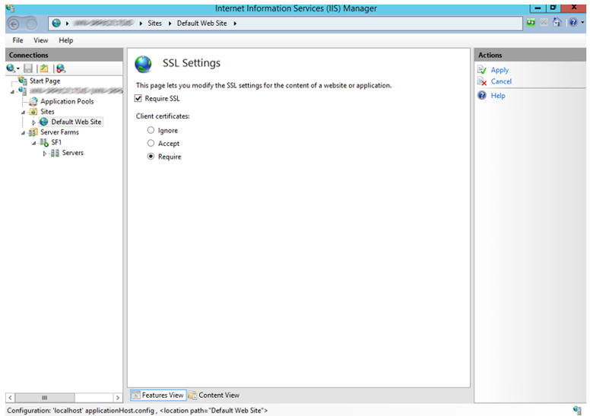Click the Configuration status bar text
The image size is (590, 416).
tap(138, 411)
